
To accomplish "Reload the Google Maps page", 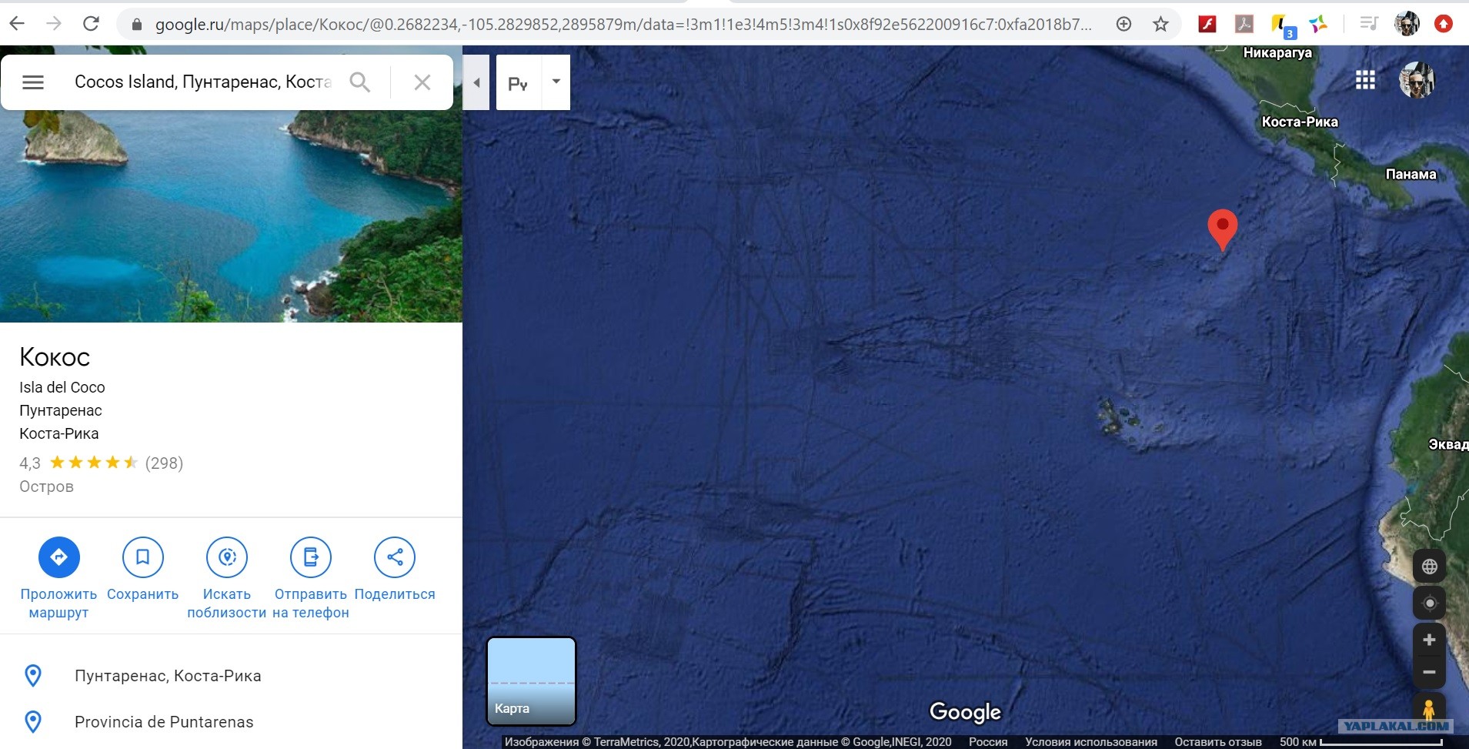I will [x=91, y=24].
